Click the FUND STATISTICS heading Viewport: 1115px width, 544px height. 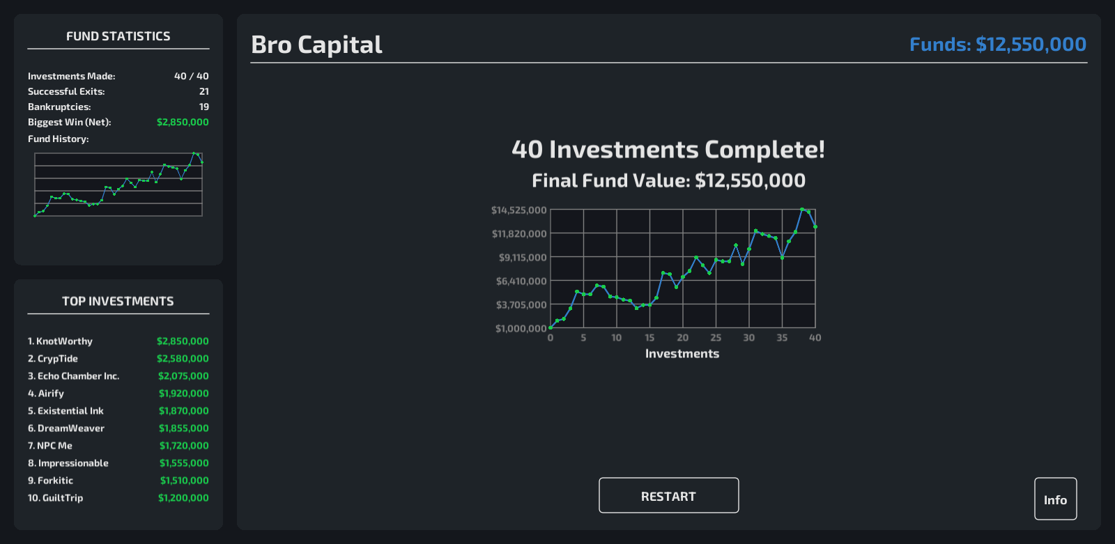point(118,36)
